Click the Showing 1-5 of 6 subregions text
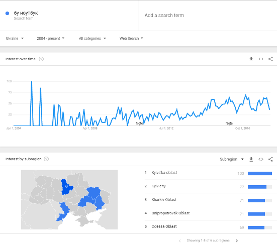The image size is (277, 246). (x=208, y=240)
